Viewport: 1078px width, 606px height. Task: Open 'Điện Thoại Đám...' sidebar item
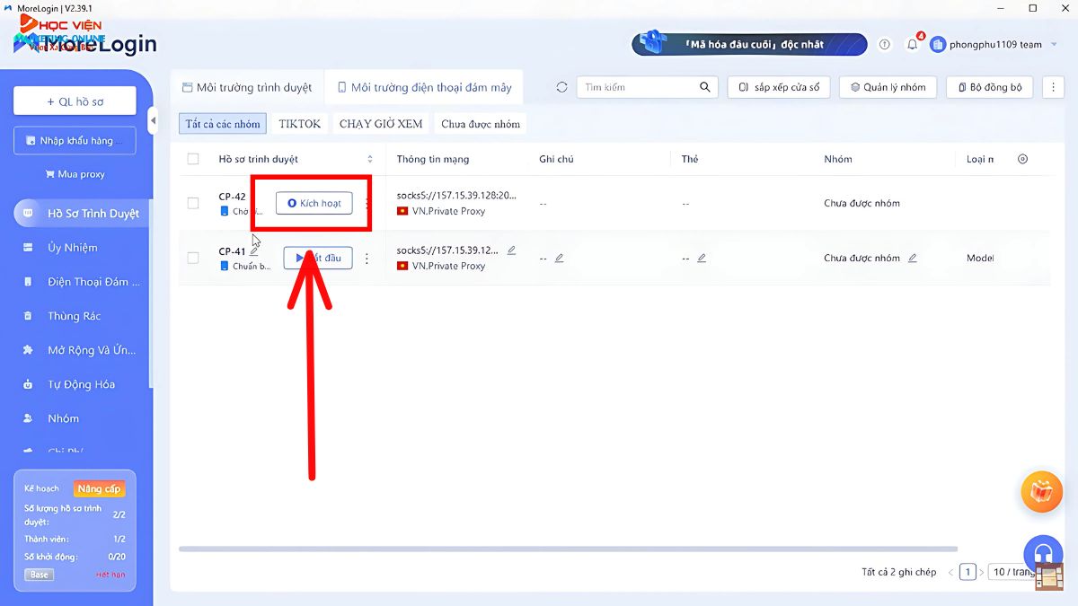(x=83, y=282)
